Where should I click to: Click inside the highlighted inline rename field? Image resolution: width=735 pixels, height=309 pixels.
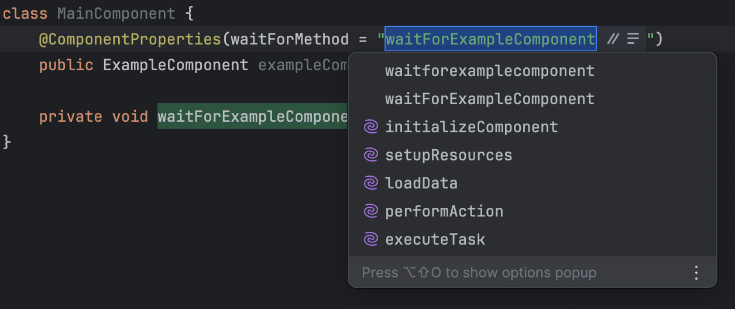point(490,39)
